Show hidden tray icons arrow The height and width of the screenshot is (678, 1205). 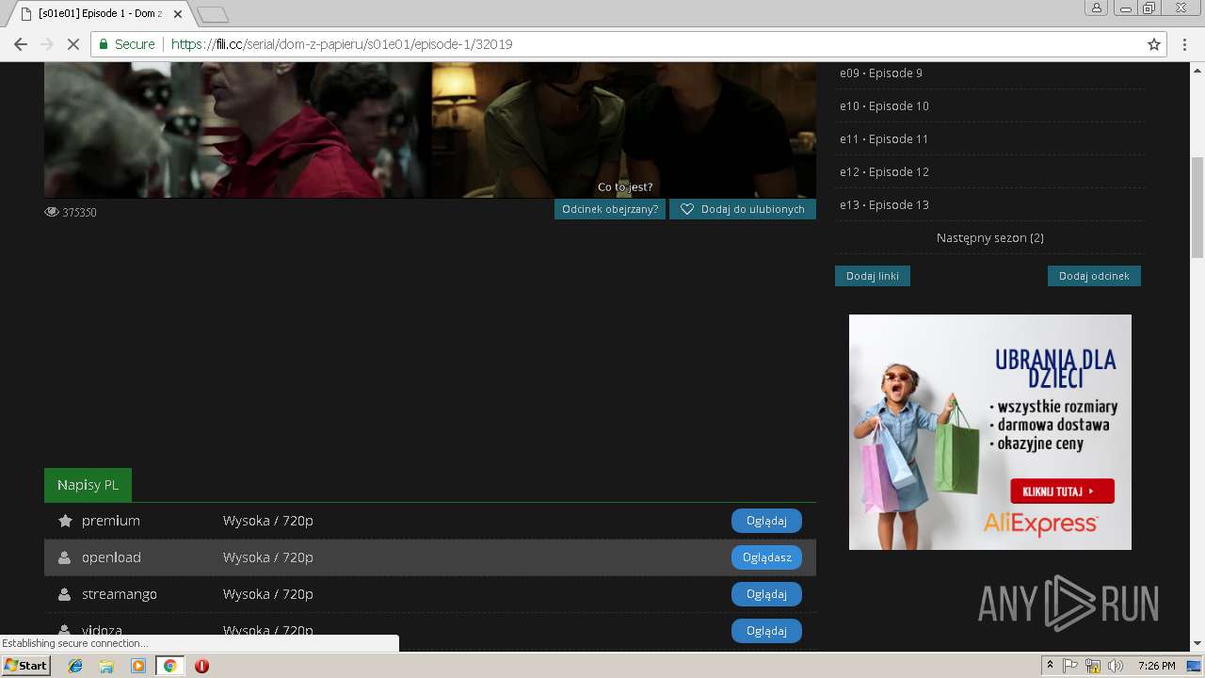(1051, 666)
